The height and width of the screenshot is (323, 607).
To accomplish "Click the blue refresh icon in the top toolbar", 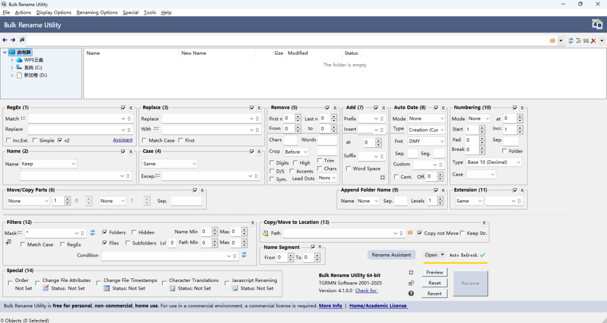I will click(x=571, y=41).
